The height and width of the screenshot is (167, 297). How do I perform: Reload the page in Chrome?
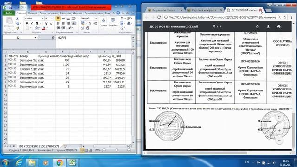[159, 17]
